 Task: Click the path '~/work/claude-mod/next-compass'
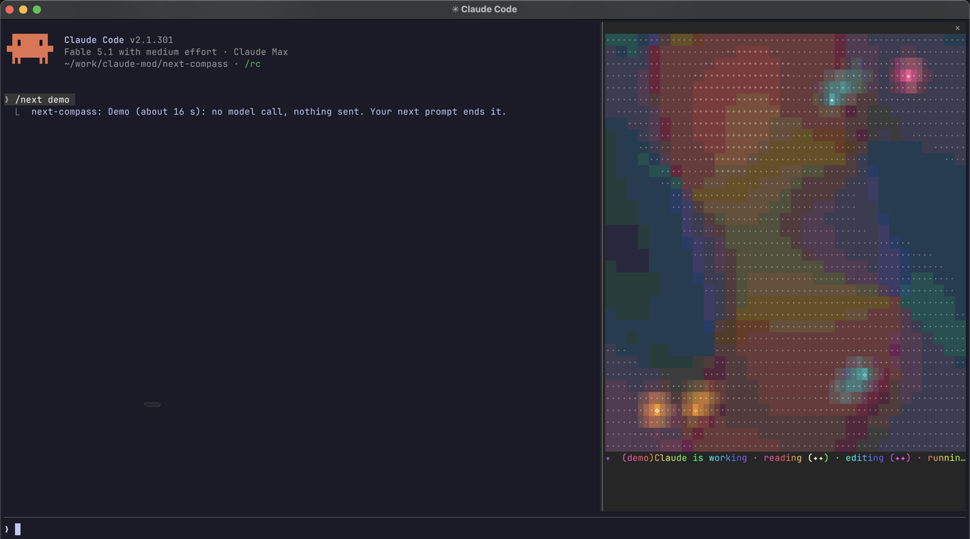point(146,64)
